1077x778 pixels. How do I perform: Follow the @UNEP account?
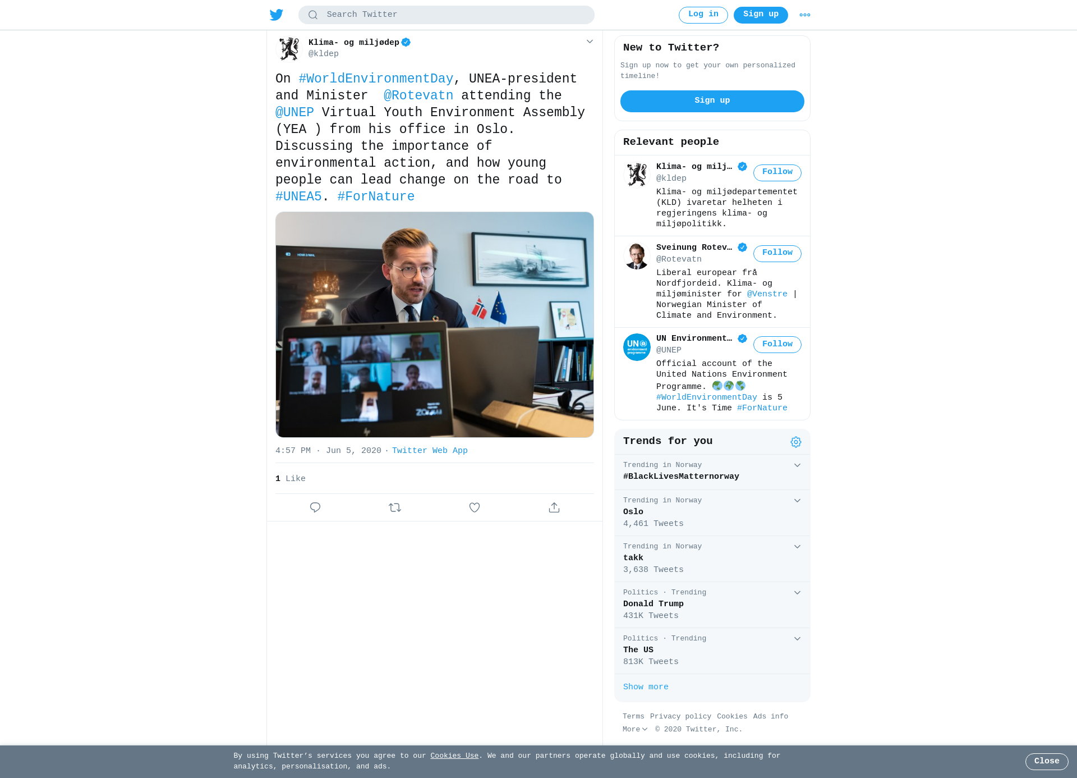pyautogui.click(x=777, y=345)
